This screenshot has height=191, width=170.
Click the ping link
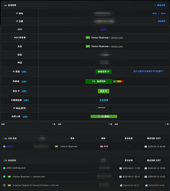154,13
